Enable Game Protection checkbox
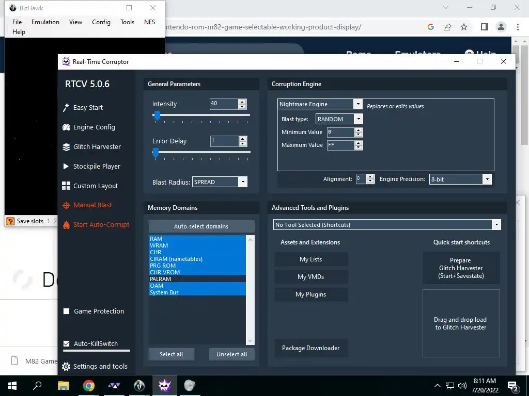This screenshot has height=396, width=529. [x=67, y=311]
